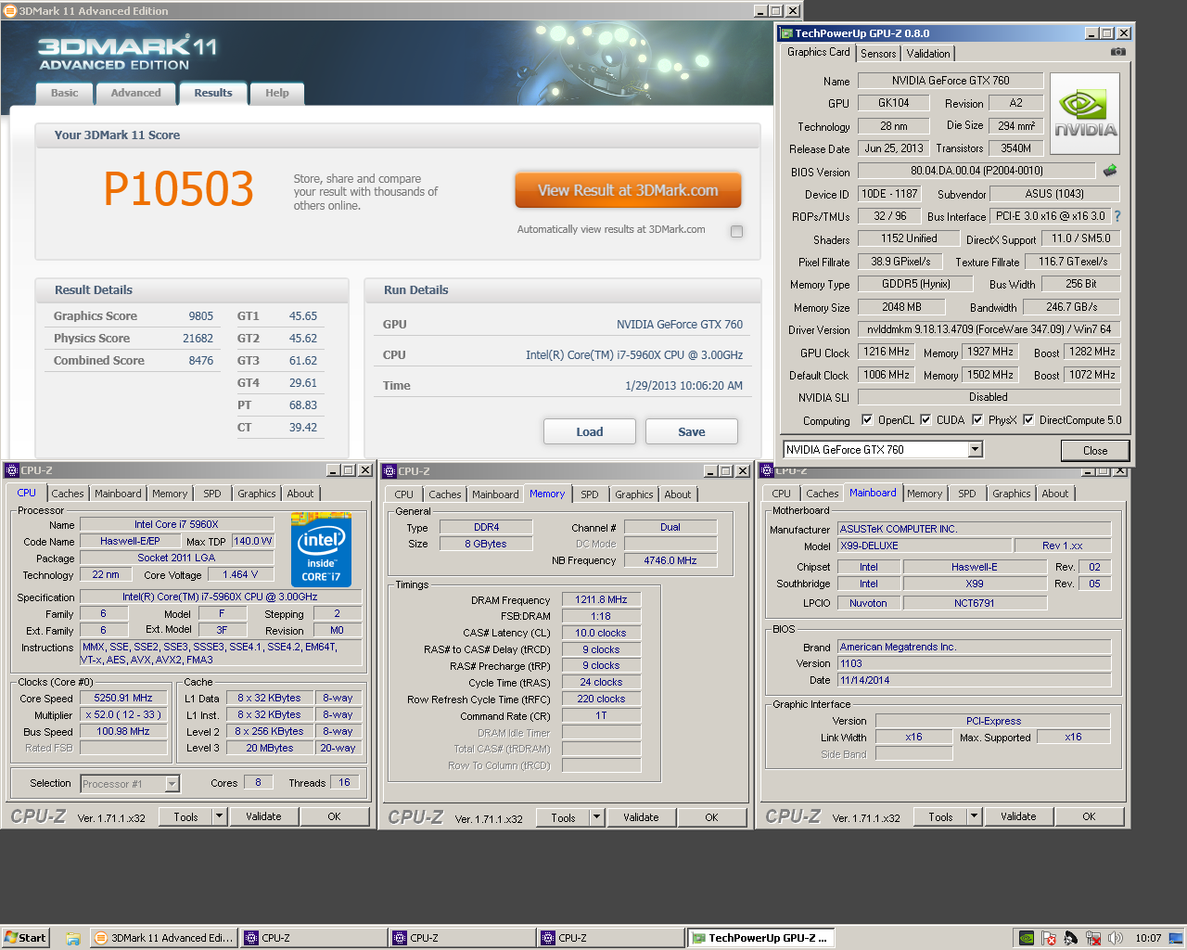The height and width of the screenshot is (950, 1187).
Task: Click GPU name field NVIDIA GeForce GTX 760
Action: click(951, 81)
